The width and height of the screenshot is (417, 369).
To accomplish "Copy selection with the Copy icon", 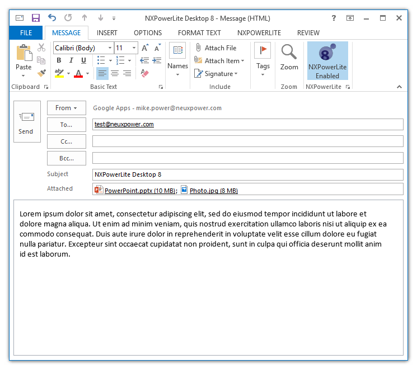I will (x=41, y=60).
